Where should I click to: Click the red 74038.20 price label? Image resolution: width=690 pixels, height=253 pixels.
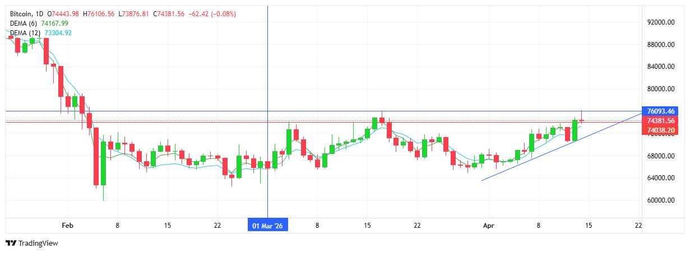[x=660, y=130]
